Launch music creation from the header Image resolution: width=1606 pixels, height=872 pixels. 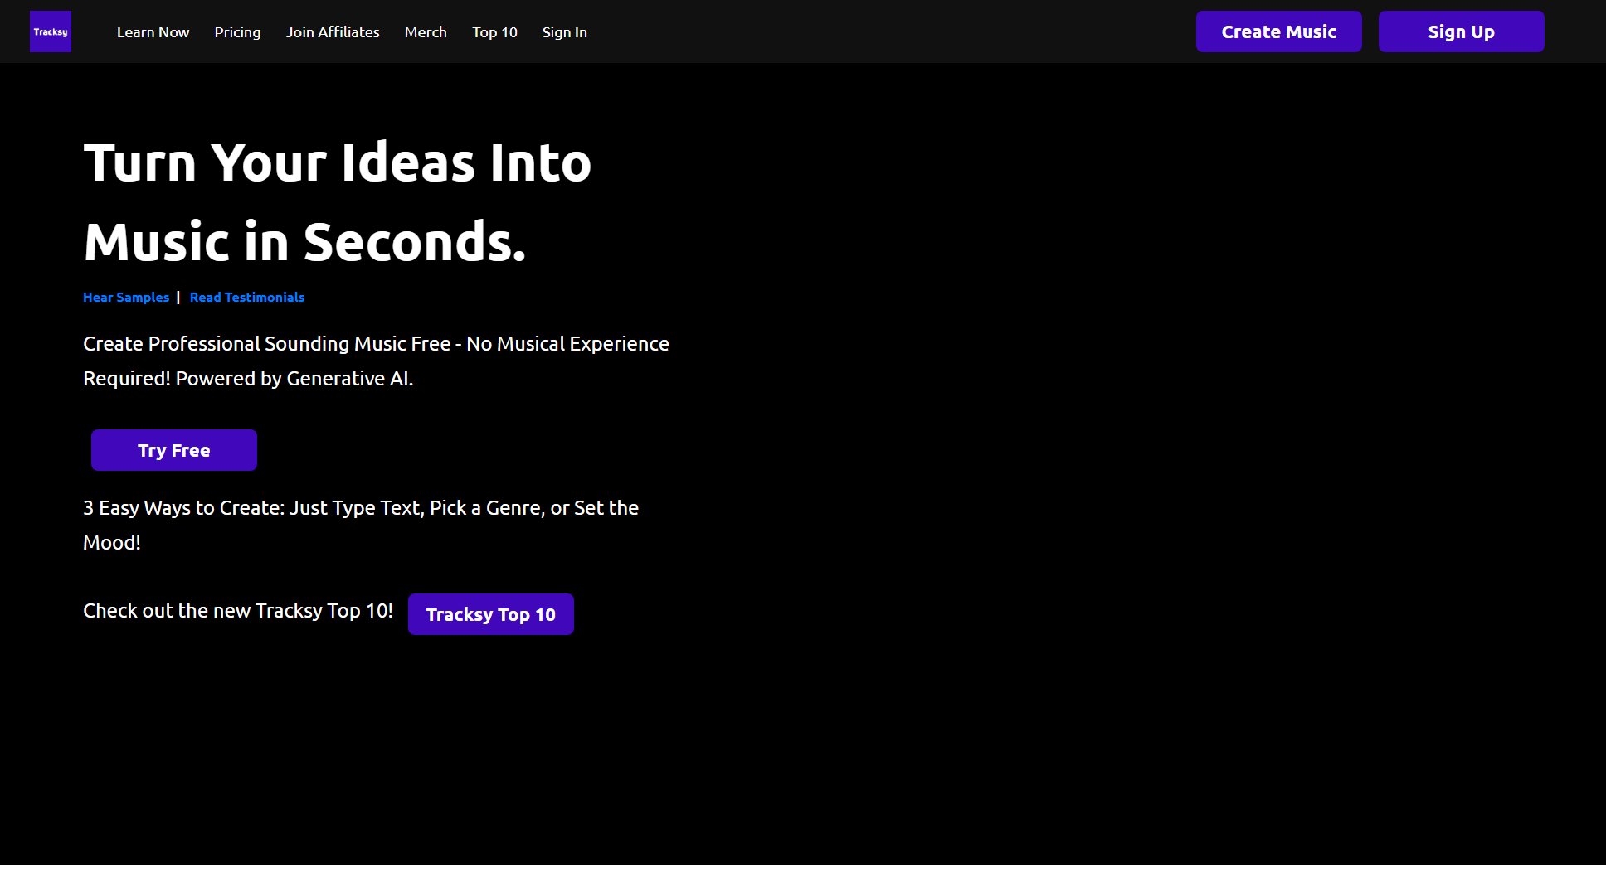pyautogui.click(x=1278, y=31)
